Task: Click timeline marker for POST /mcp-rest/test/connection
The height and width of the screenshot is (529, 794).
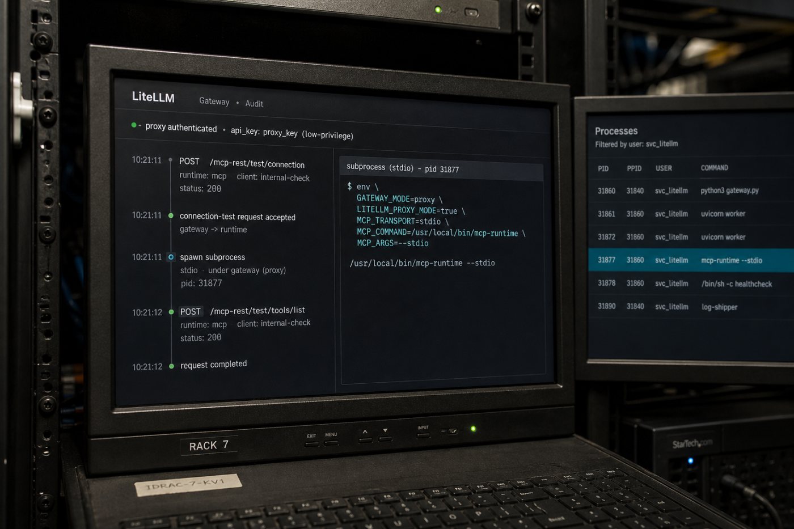Action: point(170,160)
